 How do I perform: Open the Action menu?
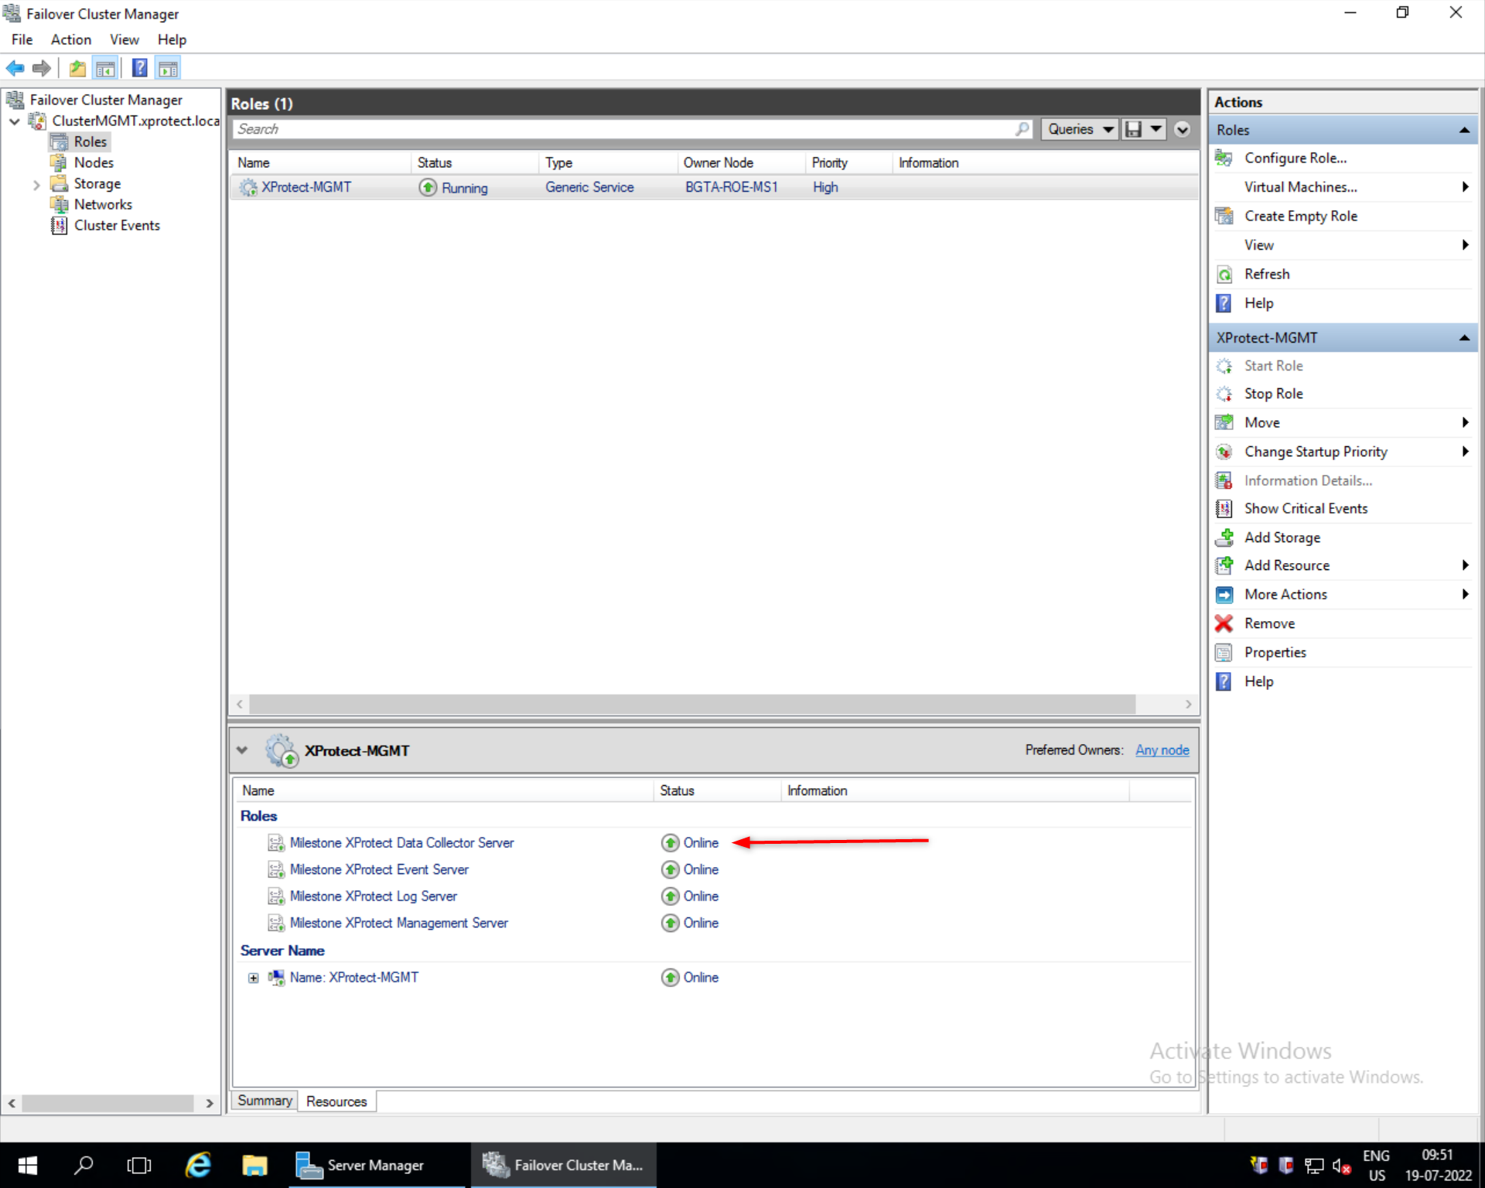tap(70, 39)
